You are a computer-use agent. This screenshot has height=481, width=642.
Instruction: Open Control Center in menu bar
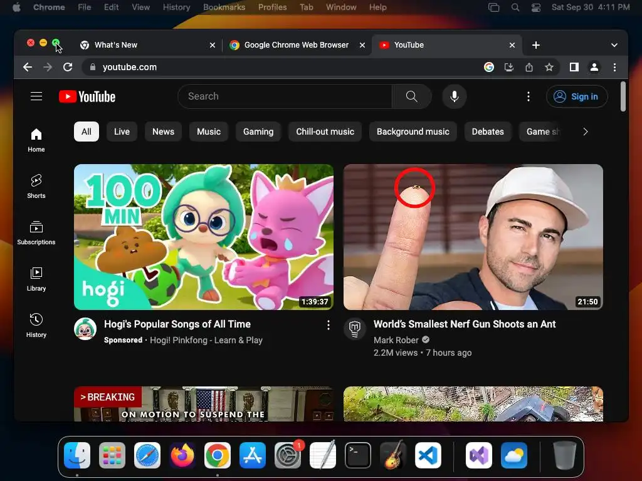click(x=535, y=8)
